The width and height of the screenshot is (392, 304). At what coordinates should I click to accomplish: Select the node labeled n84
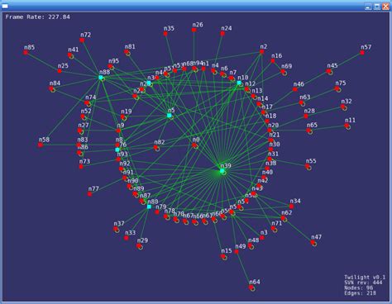(51, 88)
